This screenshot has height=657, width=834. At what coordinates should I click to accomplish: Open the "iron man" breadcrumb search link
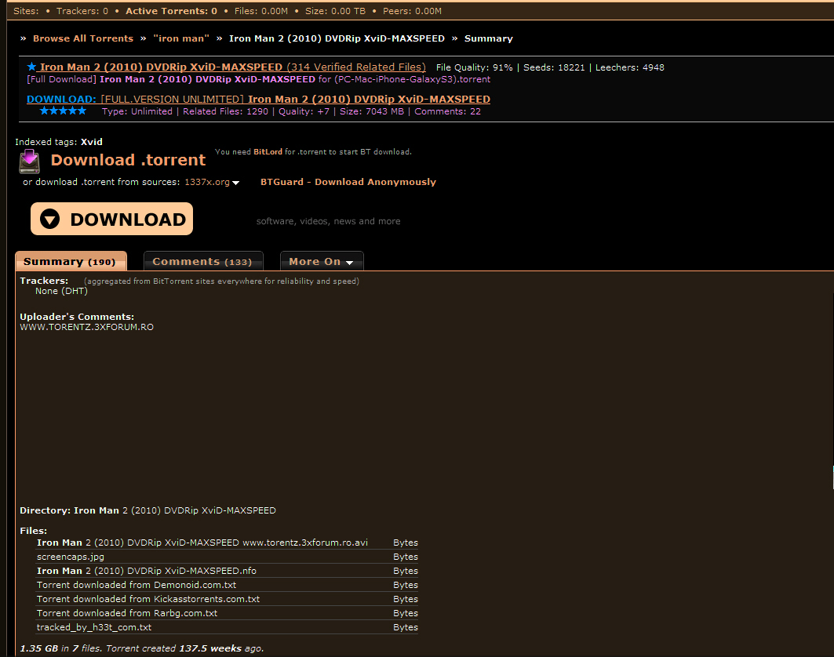click(x=180, y=38)
